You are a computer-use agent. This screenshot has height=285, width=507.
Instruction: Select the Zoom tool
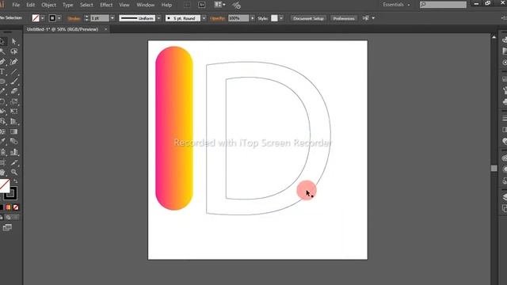click(x=13, y=173)
